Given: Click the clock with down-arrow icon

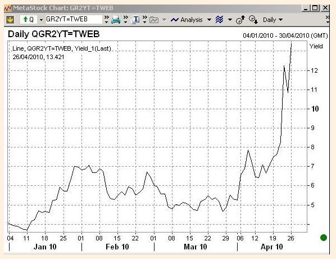Looking at the screenshot, I should [253, 20].
